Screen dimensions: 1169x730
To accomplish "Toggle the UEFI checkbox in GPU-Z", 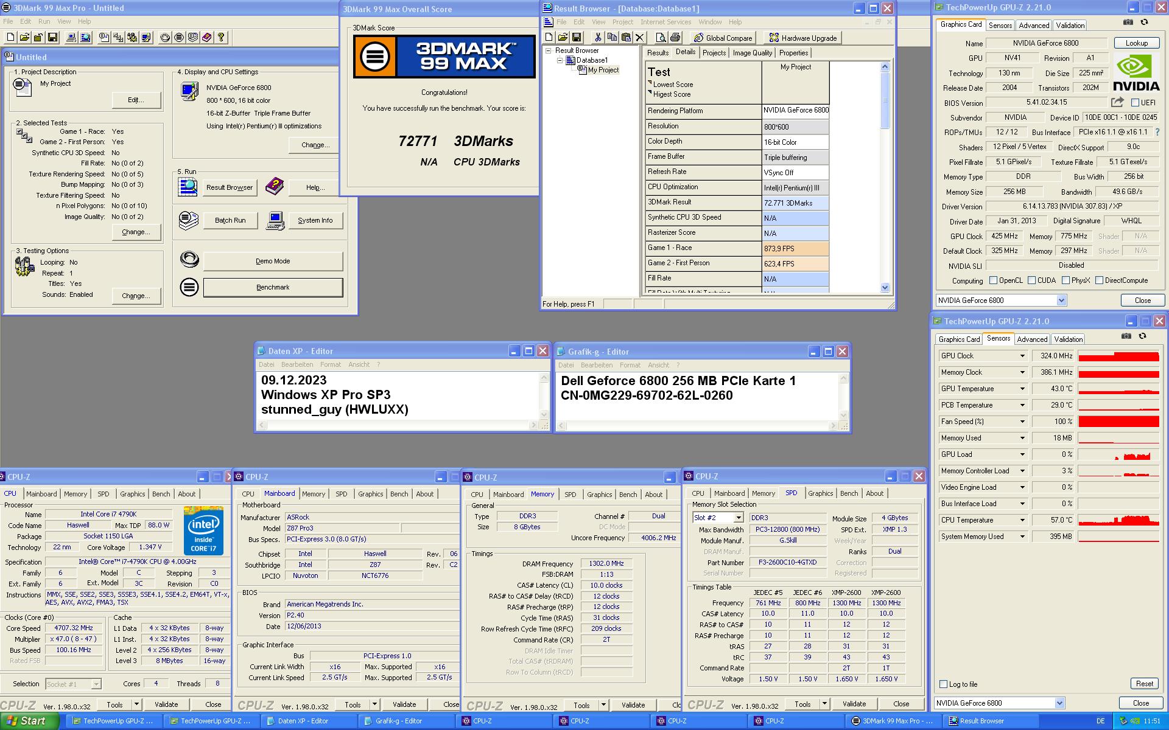I will click(x=1135, y=103).
